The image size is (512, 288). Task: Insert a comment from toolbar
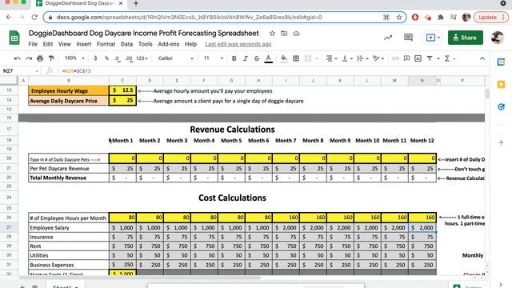[406, 58]
